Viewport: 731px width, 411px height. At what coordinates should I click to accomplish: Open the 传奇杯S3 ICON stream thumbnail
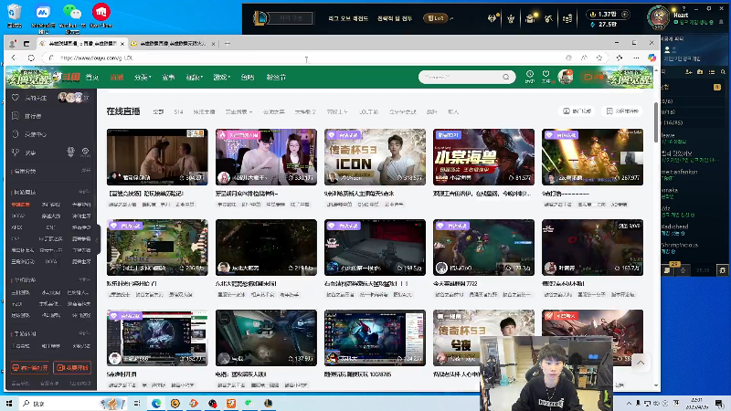(375, 157)
